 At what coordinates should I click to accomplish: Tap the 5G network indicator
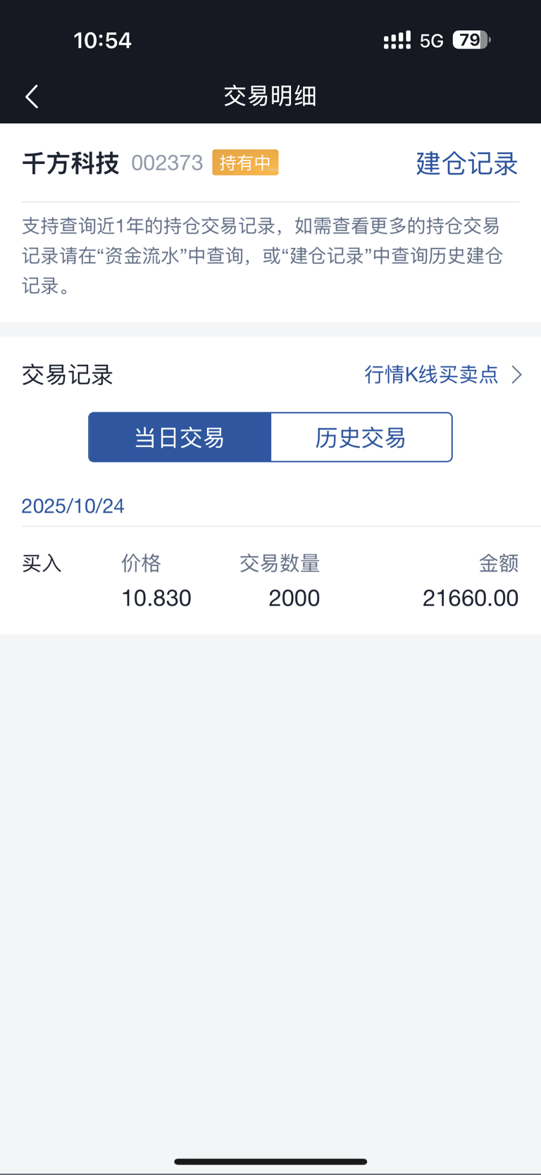point(432,41)
